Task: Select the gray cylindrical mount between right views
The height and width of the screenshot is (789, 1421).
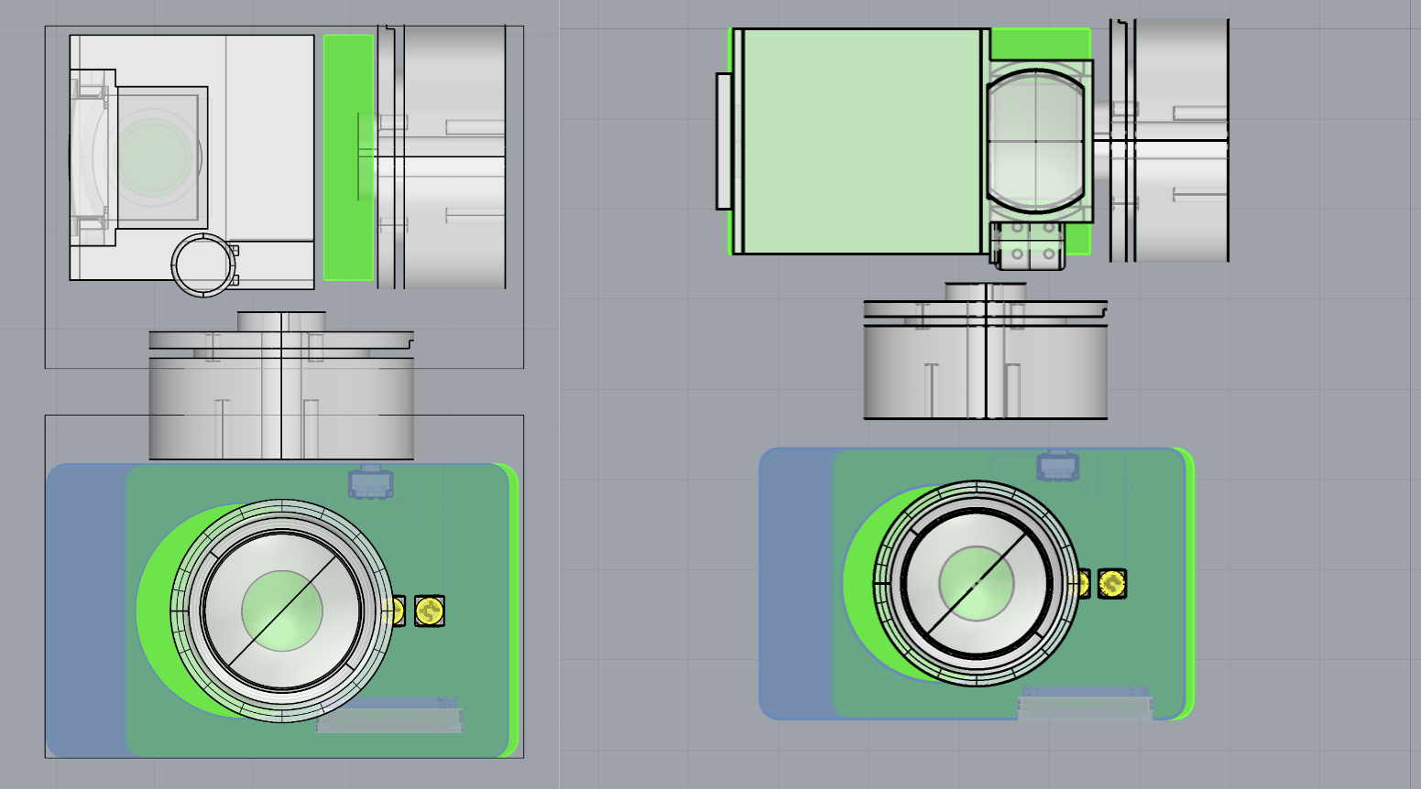Action: pos(986,351)
